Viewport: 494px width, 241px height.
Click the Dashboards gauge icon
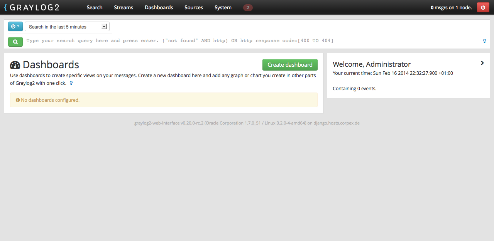pyautogui.click(x=15, y=65)
